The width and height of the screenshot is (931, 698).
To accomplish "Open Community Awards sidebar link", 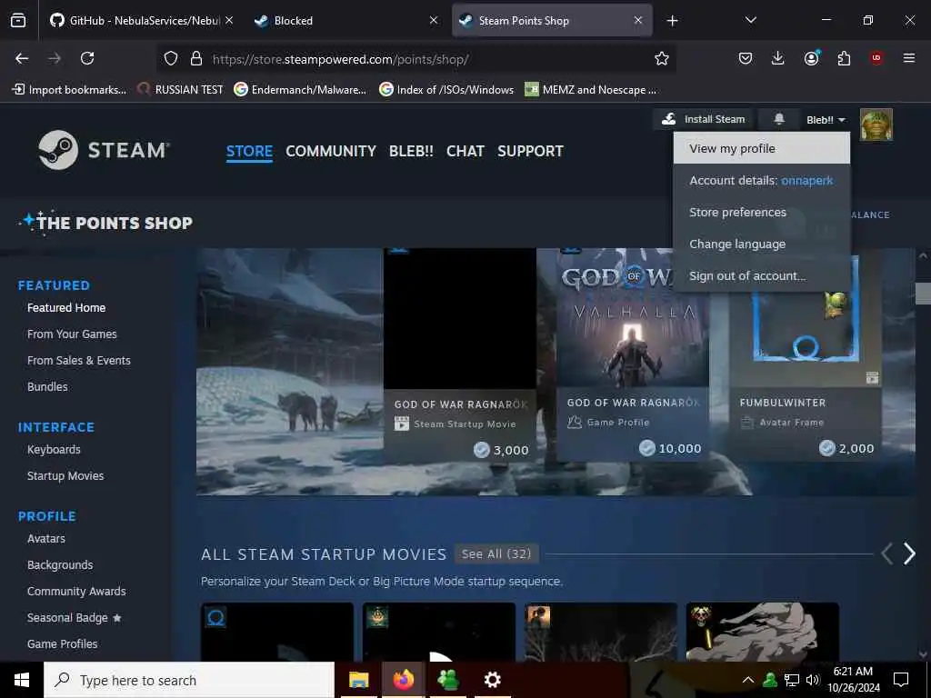I will [76, 591].
